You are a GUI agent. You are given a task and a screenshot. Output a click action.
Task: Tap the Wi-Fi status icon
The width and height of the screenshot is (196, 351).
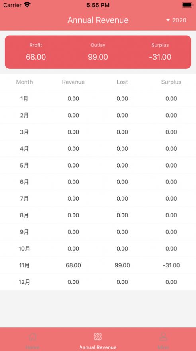(x=27, y=5)
